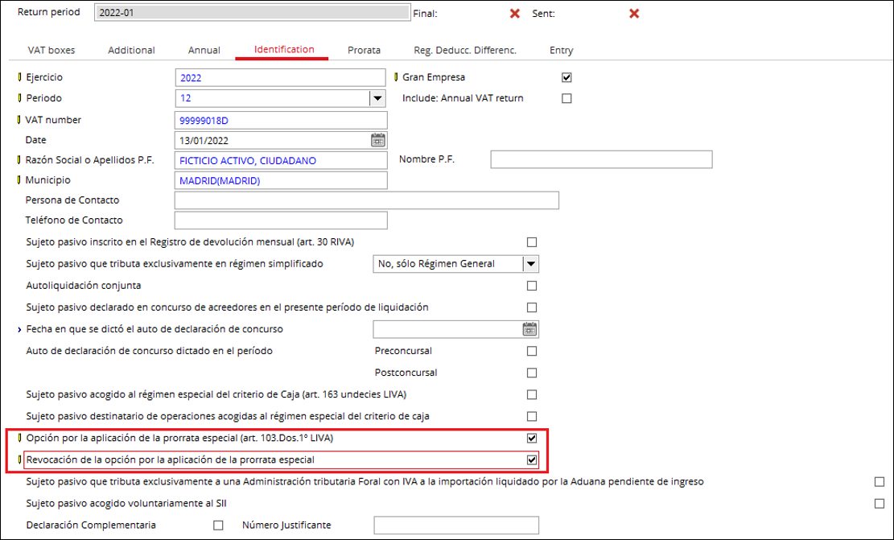Open calendar for auto de declaración date

[529, 329]
